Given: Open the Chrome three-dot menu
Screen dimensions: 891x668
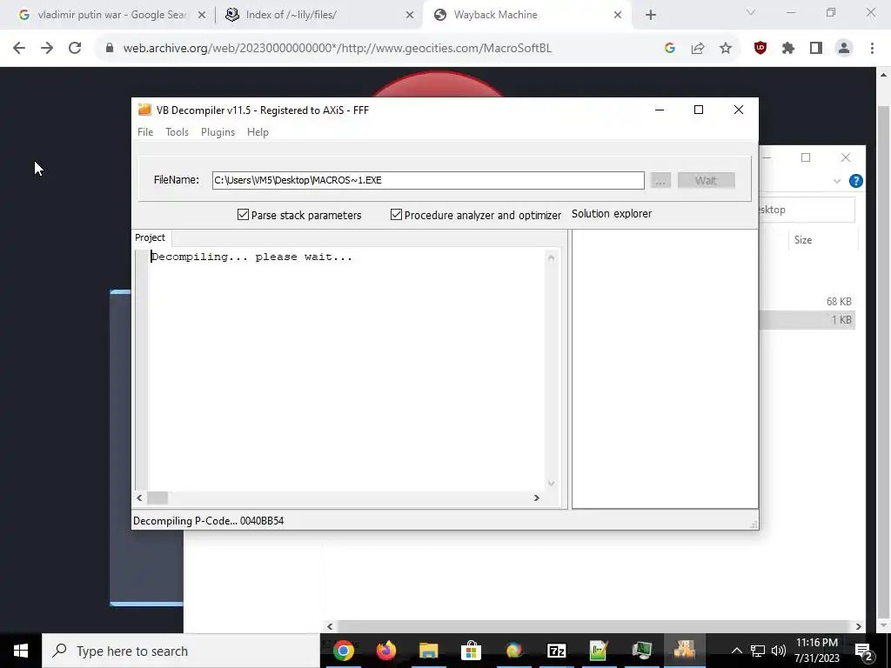Looking at the screenshot, I should tap(872, 49).
